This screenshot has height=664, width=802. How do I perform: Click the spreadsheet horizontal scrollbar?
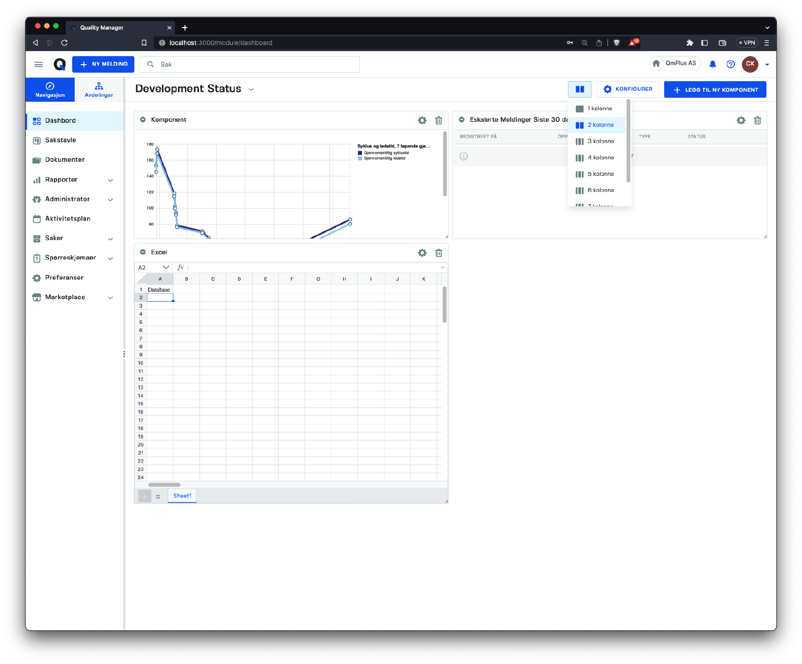(x=164, y=485)
